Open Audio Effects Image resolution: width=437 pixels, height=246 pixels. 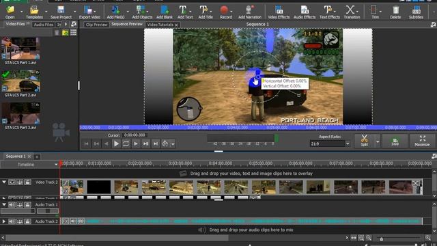pyautogui.click(x=305, y=12)
